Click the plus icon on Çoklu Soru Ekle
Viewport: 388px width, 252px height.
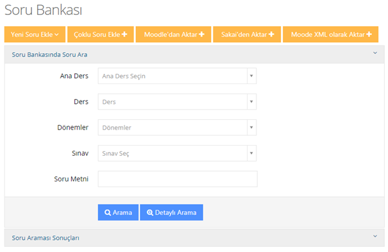point(124,34)
